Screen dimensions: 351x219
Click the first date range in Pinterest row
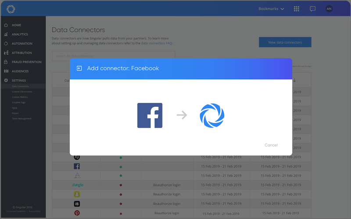[221, 213]
